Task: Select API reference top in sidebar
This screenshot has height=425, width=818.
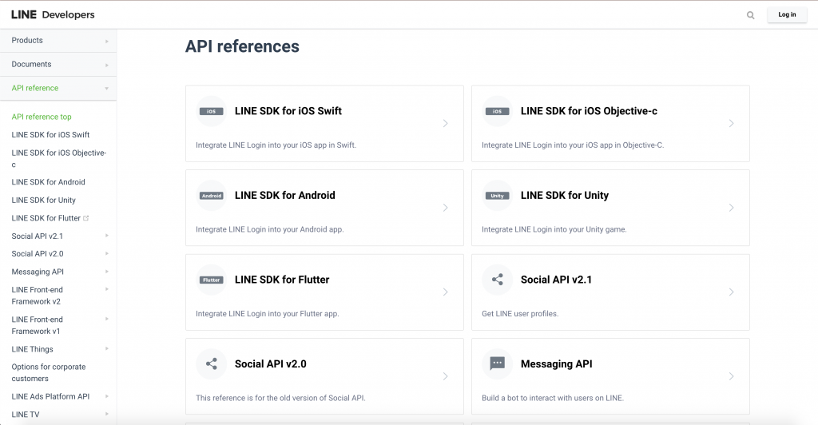Action: [x=42, y=117]
